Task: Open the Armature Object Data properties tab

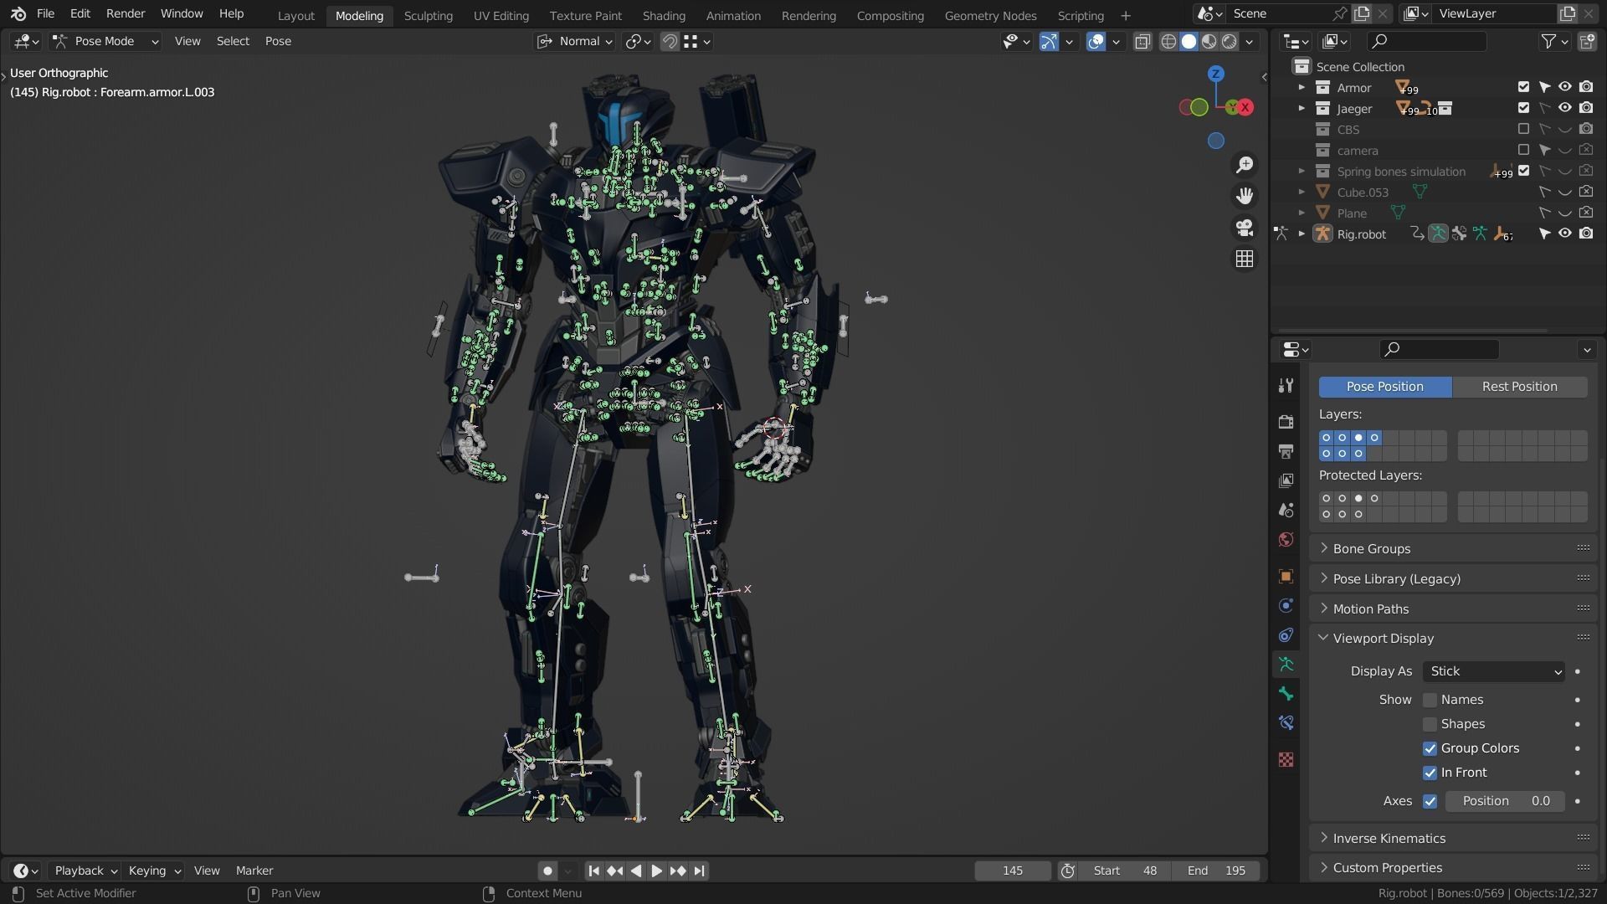Action: pyautogui.click(x=1286, y=665)
